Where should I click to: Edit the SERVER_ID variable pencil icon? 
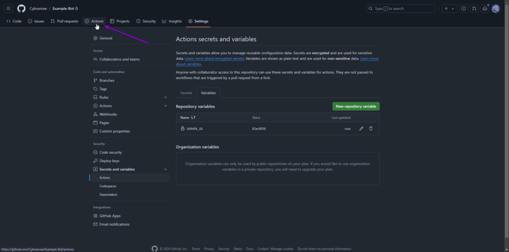(361, 128)
